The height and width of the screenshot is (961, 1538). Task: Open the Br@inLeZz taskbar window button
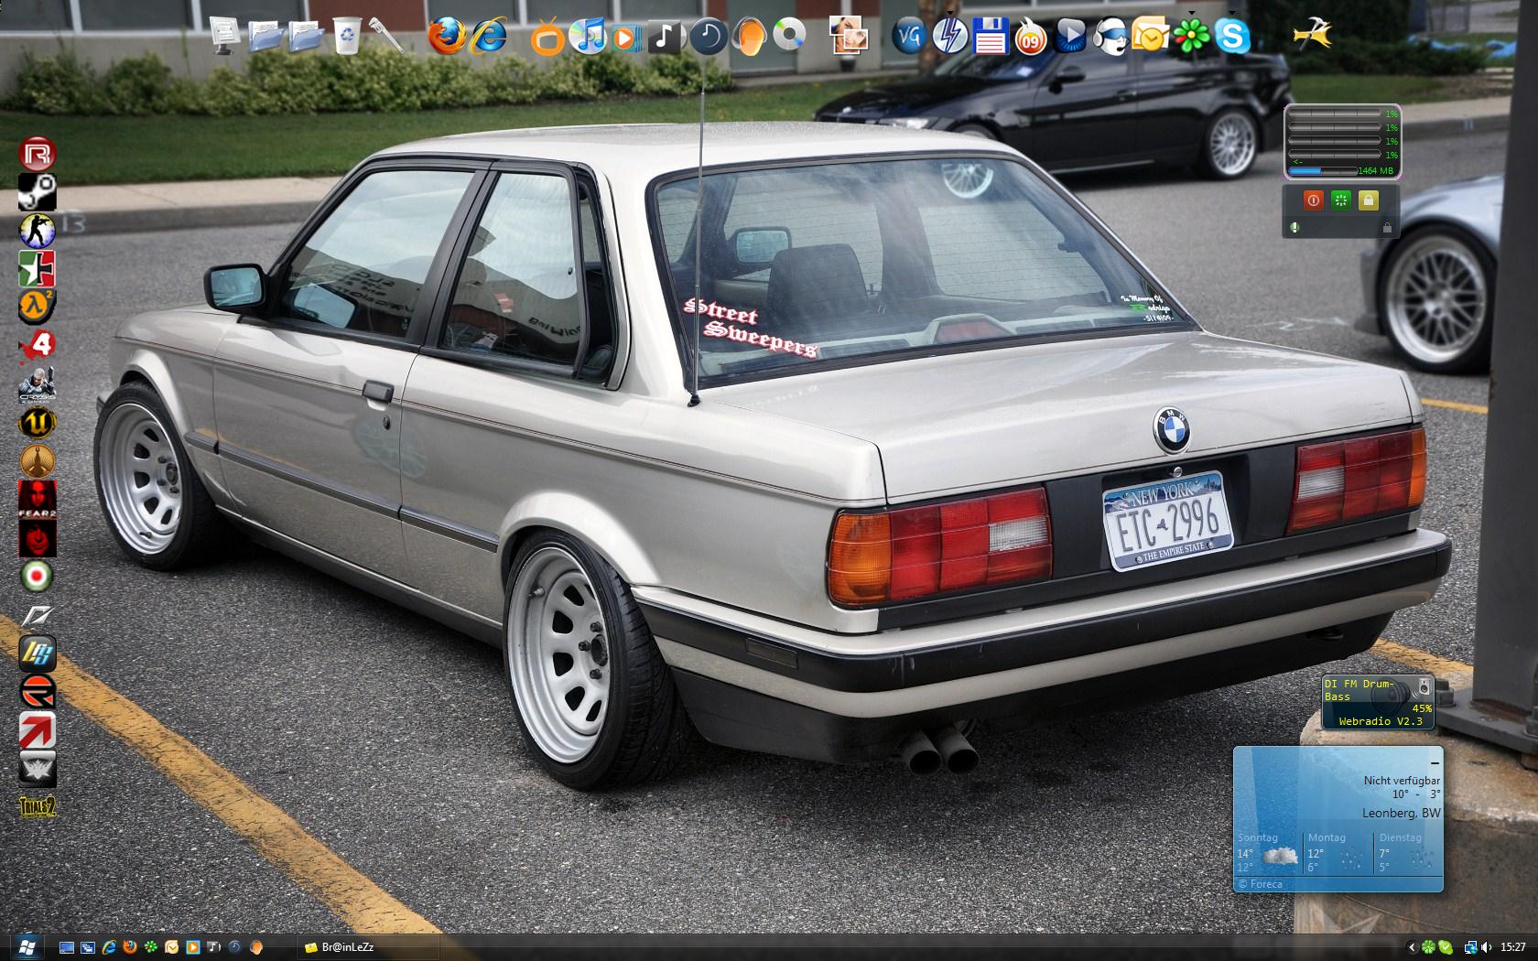click(366, 947)
